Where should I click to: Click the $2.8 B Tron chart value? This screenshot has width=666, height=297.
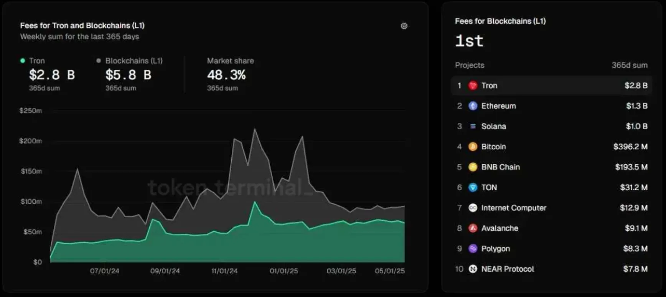tap(52, 75)
